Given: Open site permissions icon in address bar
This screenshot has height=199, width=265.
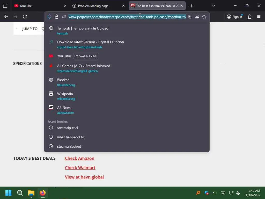Looking at the screenshot, I should pyautogui.click(x=64, y=17).
